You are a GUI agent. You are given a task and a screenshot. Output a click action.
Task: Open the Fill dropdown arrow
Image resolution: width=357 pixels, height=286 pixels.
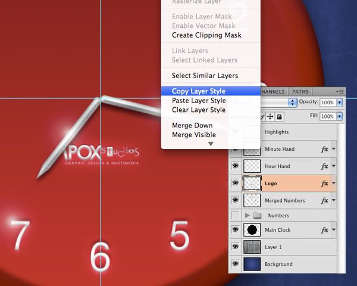pos(340,117)
